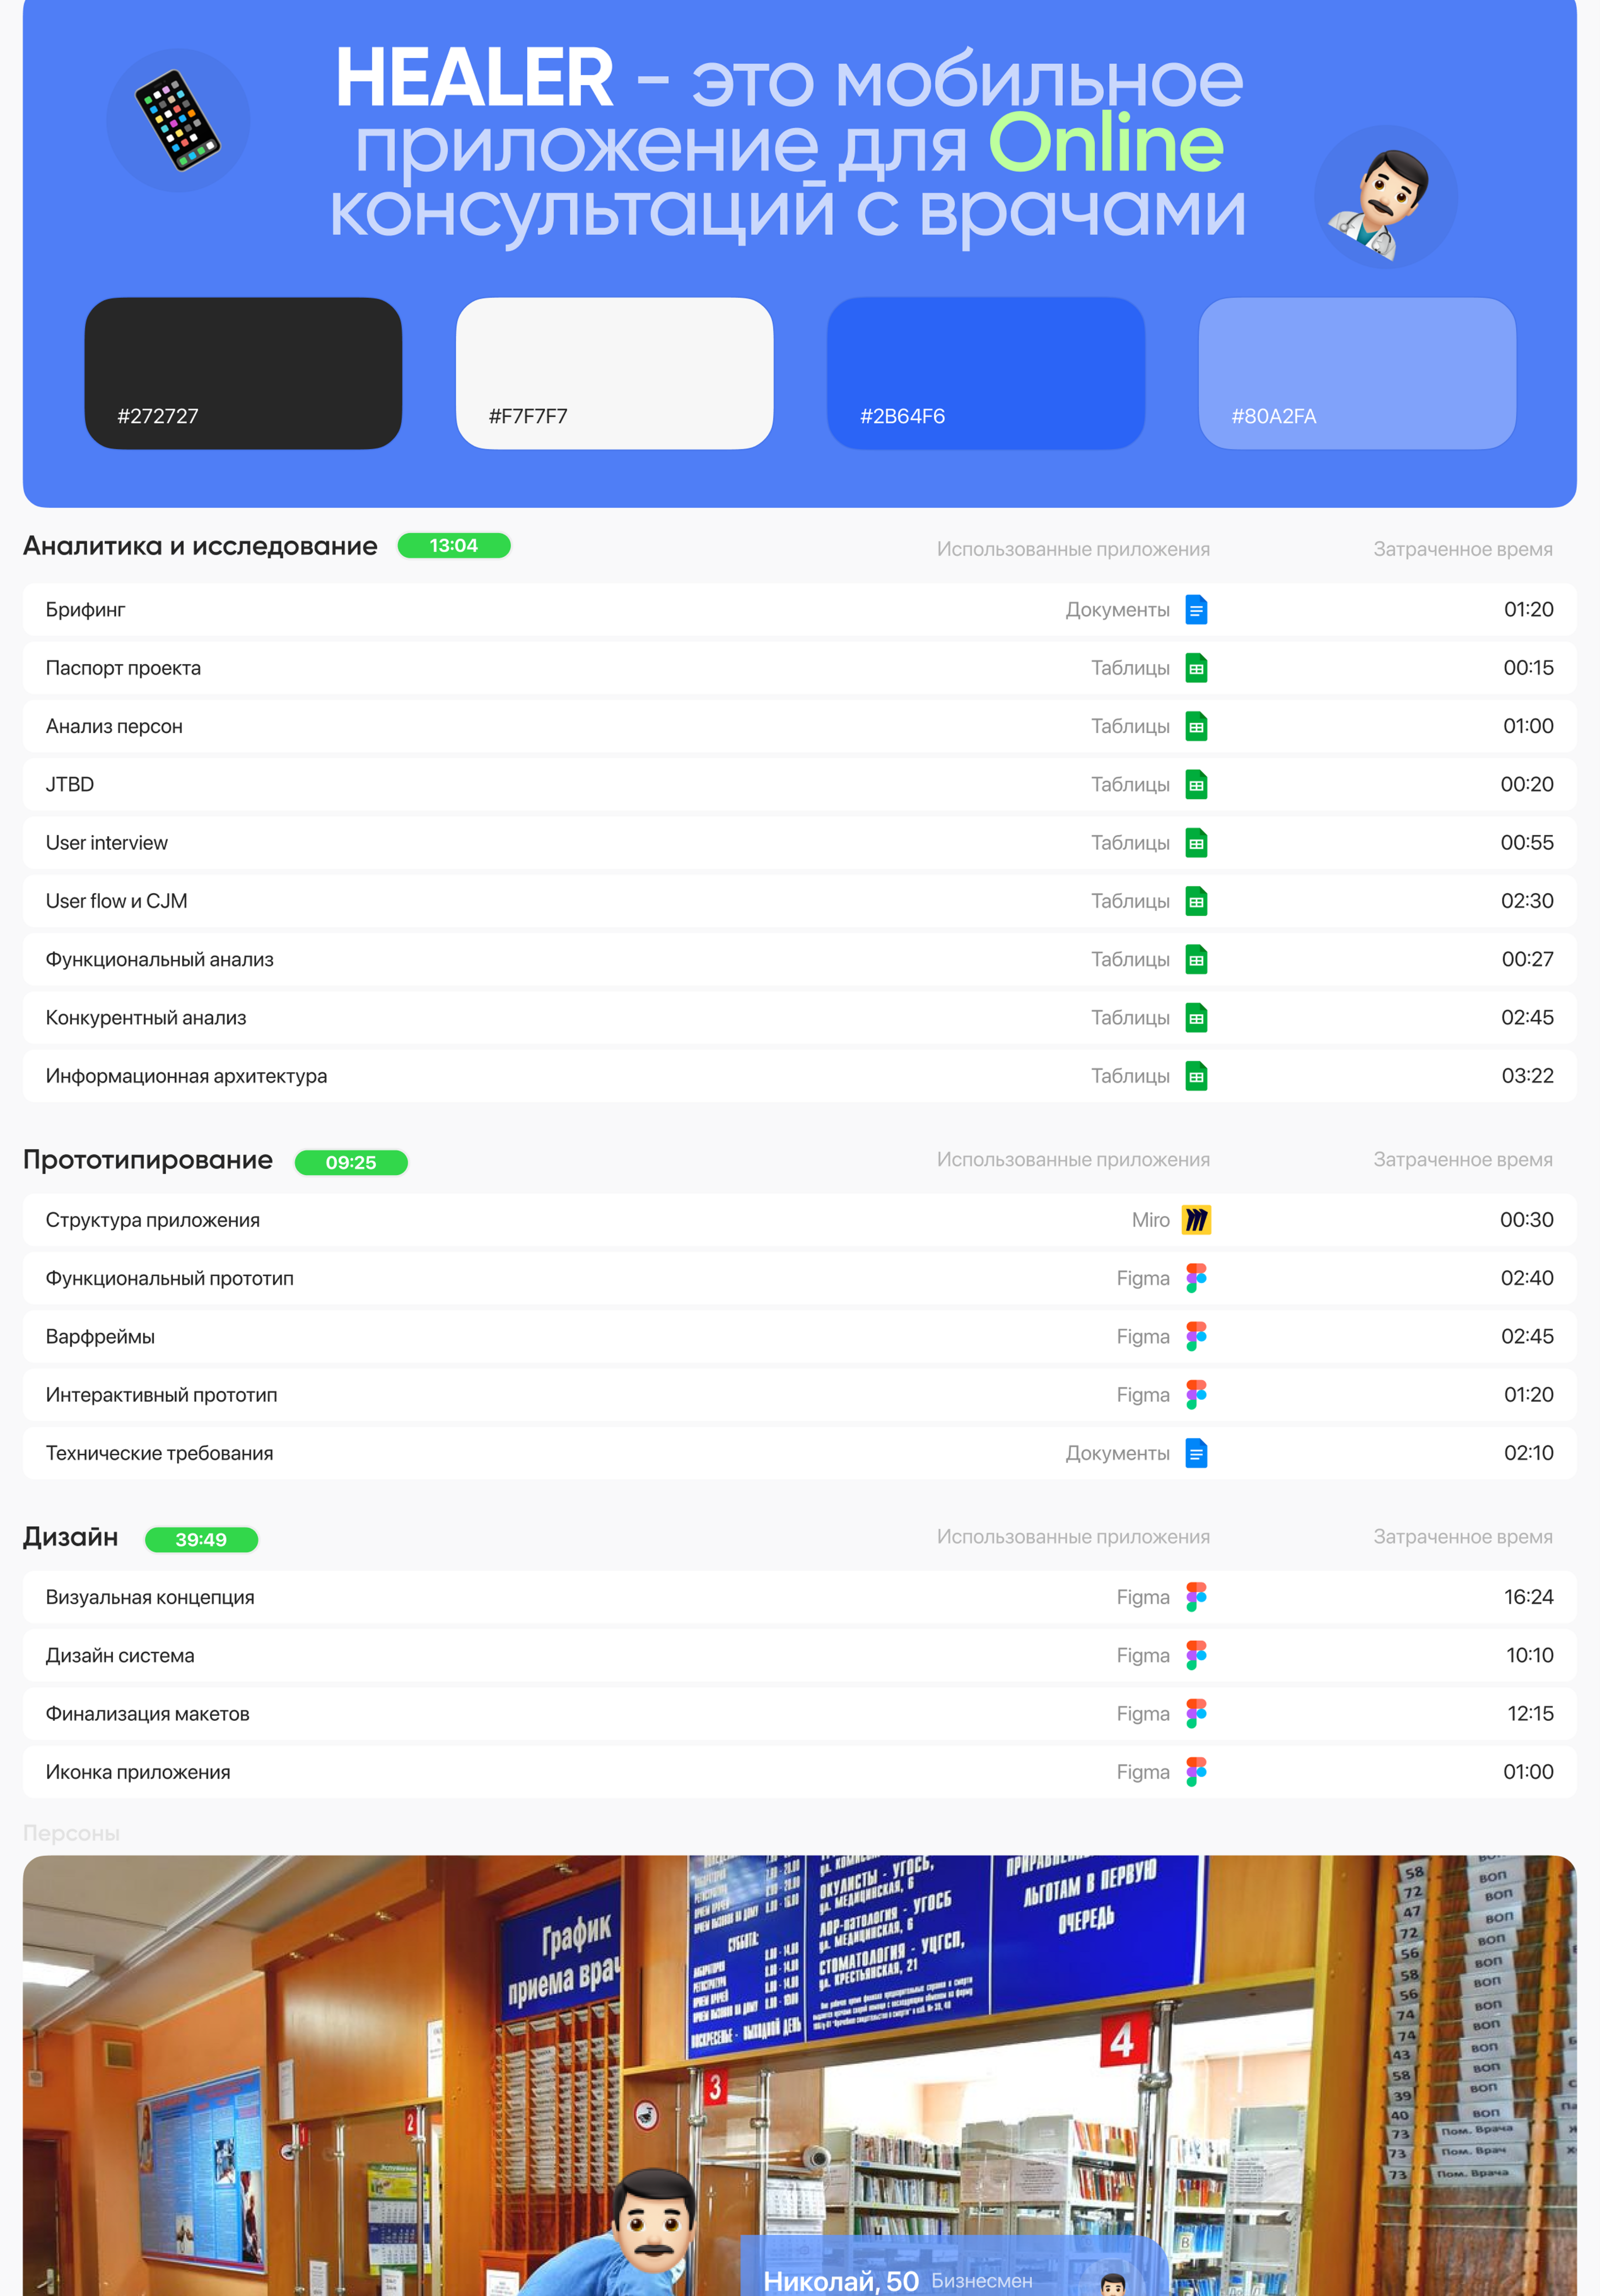Select the white #F7F7F7 color swatch
The image size is (1600, 2296).
pyautogui.click(x=614, y=373)
